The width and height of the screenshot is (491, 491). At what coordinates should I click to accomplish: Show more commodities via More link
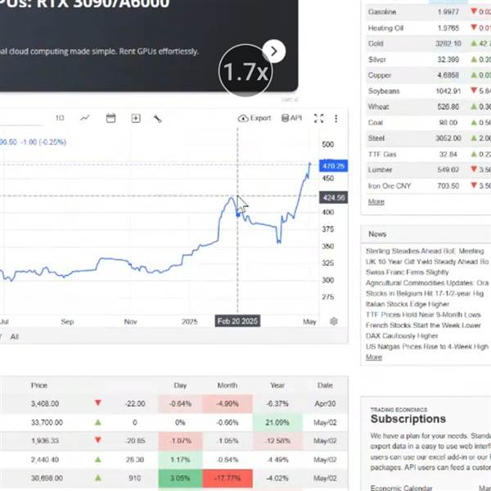pyautogui.click(x=376, y=201)
